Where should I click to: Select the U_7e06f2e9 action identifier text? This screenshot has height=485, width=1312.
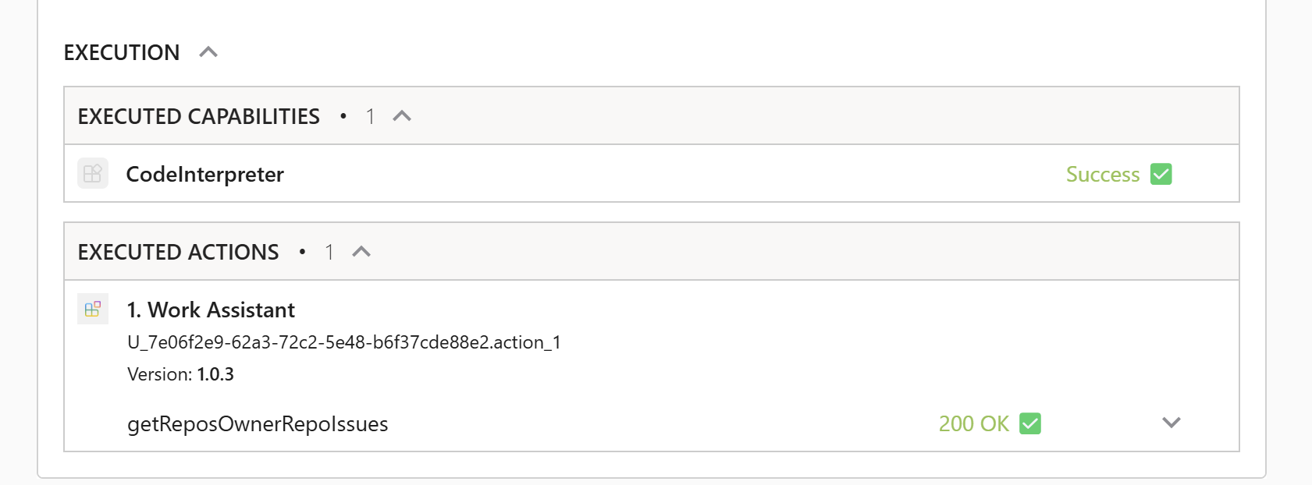346,342
